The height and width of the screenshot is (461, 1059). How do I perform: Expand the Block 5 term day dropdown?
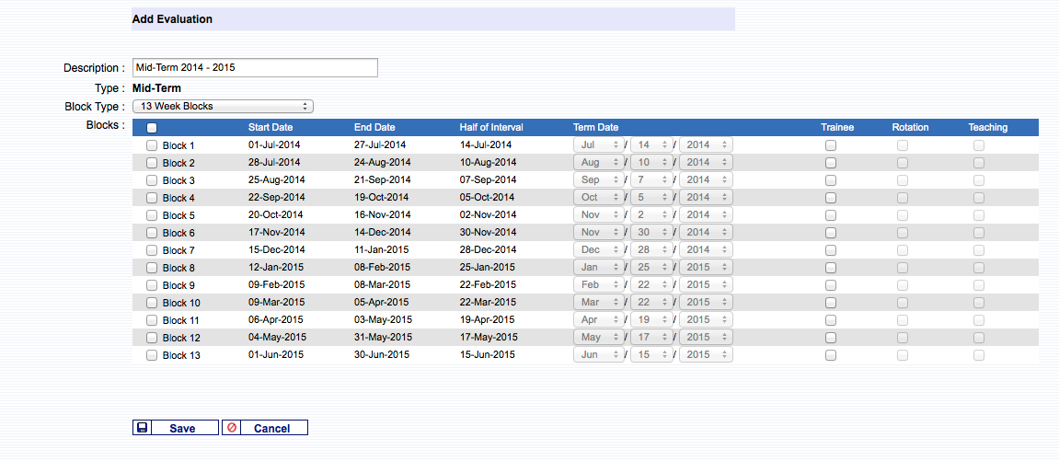pyautogui.click(x=650, y=215)
